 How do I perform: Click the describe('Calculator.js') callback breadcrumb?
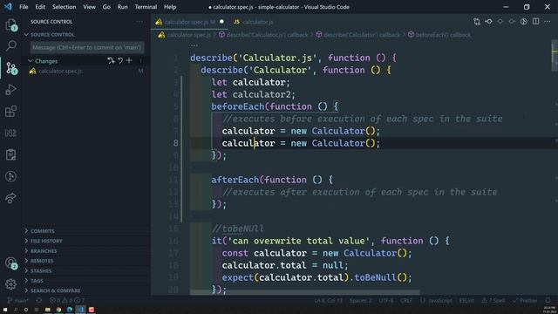[263, 35]
